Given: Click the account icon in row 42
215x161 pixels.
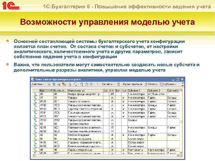Looking at the screenshot, I should [x=35, y=124].
